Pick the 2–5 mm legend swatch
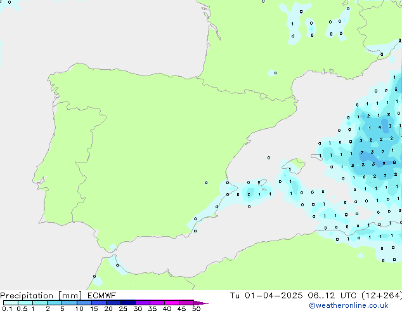The height and width of the screenshot is (311, 402). (55, 303)
